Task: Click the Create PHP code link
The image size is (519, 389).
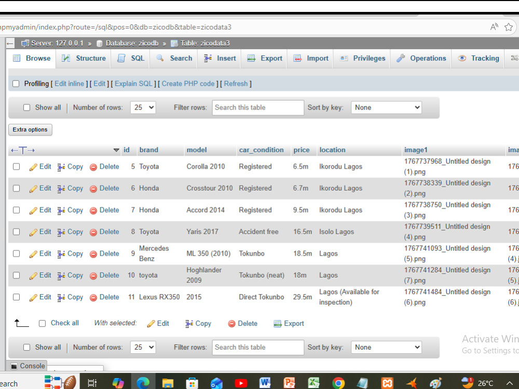Action: [188, 84]
